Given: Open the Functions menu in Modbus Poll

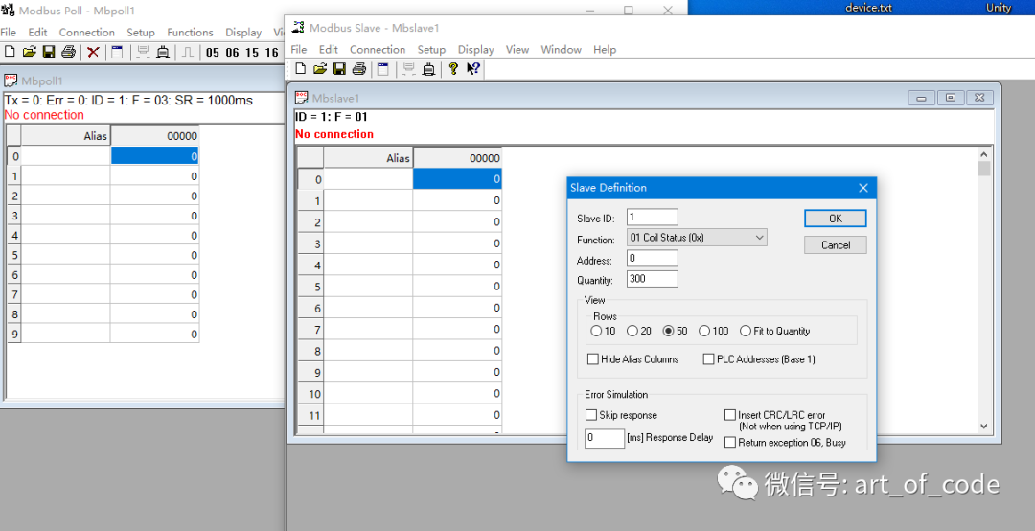Looking at the screenshot, I should 190,33.
